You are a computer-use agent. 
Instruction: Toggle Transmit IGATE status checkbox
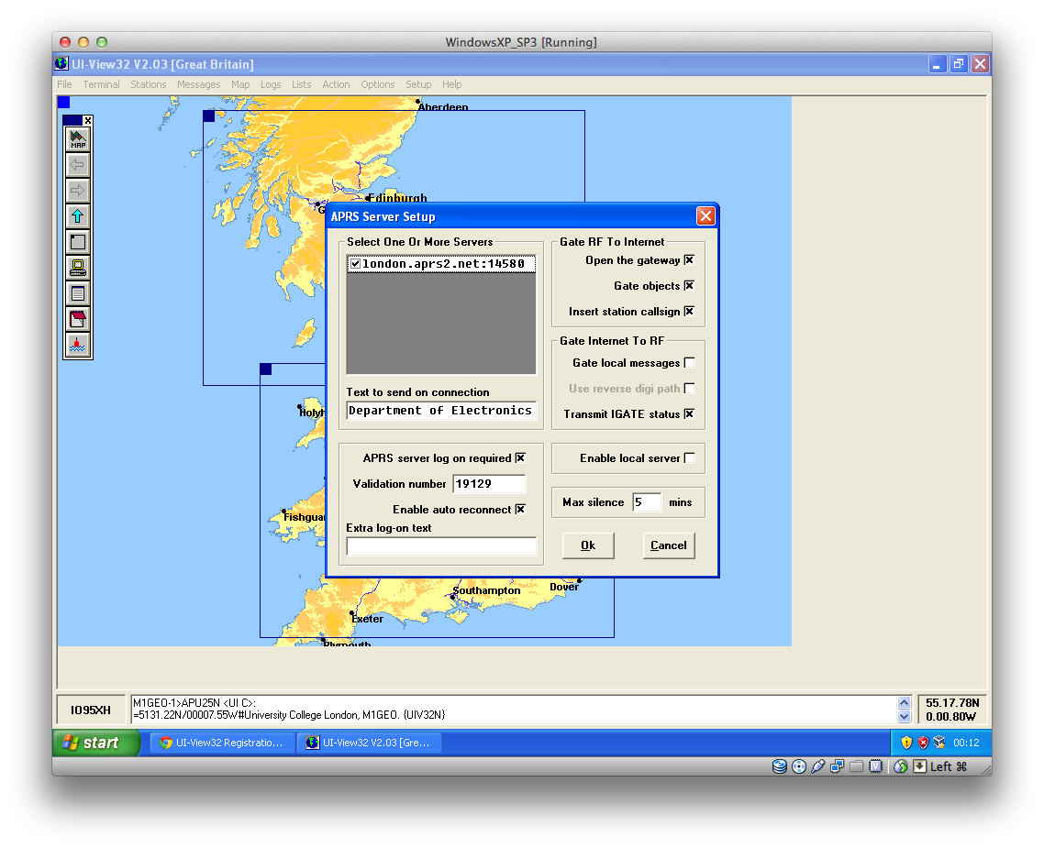689,413
